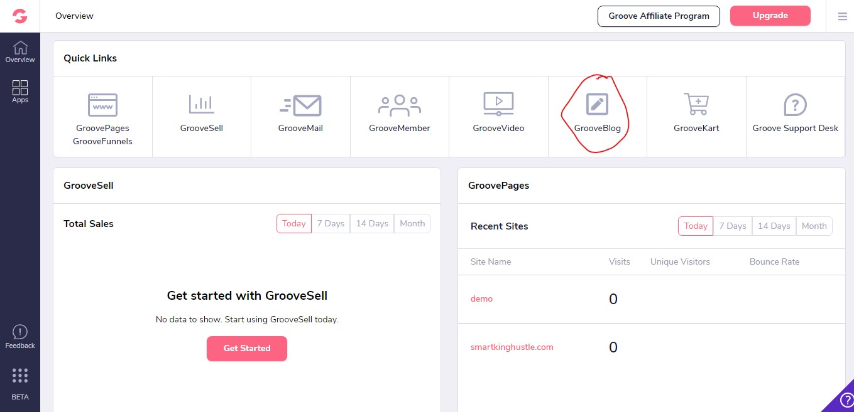The width and height of the screenshot is (854, 412).
Task: Click the Bounce Rate column header
Action: point(774,261)
